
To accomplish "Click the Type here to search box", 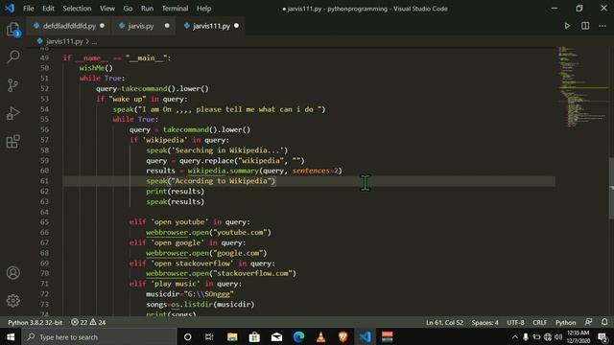I will [100, 336].
